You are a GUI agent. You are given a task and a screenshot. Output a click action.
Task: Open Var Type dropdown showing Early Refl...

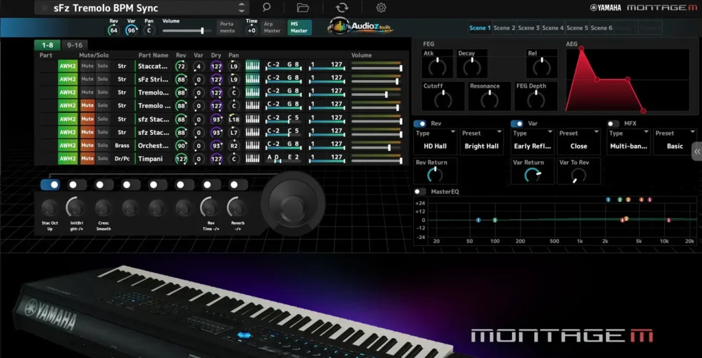point(532,142)
